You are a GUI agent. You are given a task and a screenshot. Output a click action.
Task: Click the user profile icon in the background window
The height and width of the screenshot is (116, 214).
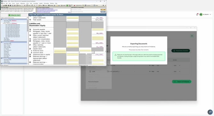click(192, 36)
